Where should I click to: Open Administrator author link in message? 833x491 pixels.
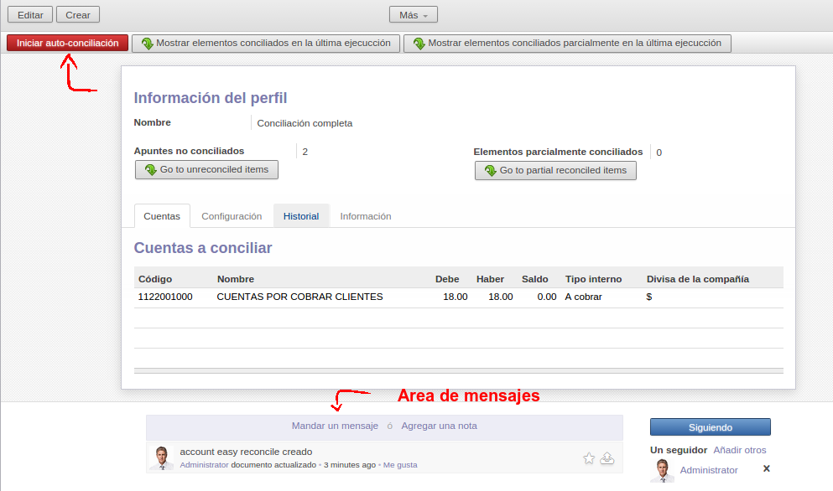click(x=204, y=465)
